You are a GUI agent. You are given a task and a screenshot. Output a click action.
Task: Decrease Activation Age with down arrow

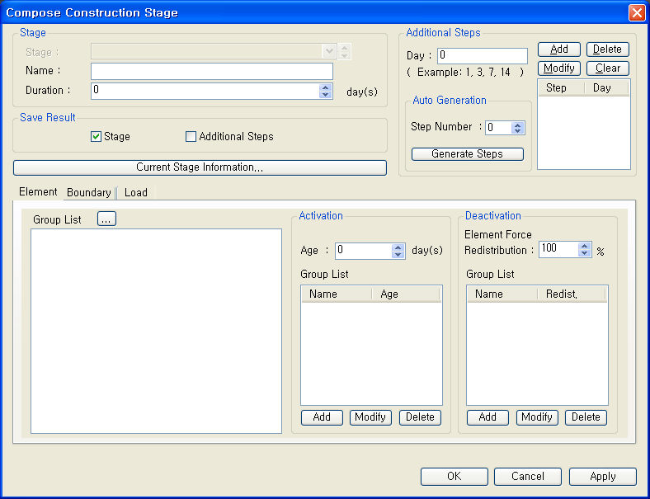398,255
